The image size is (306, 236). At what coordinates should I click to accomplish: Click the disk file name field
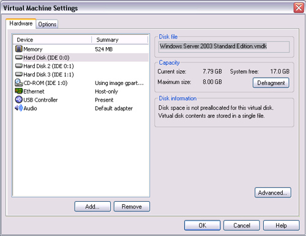224,46
